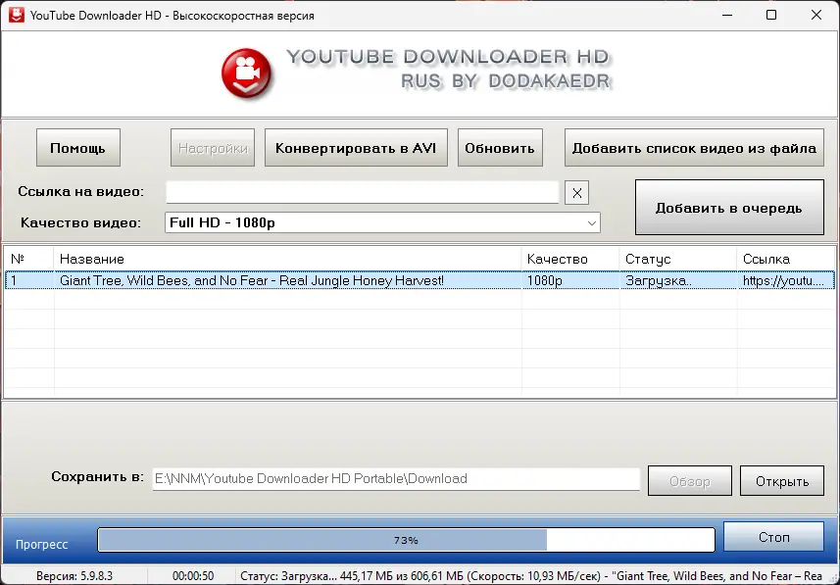Click the 00:00:50 elapsed time
The width and height of the screenshot is (840, 585).
193,576
